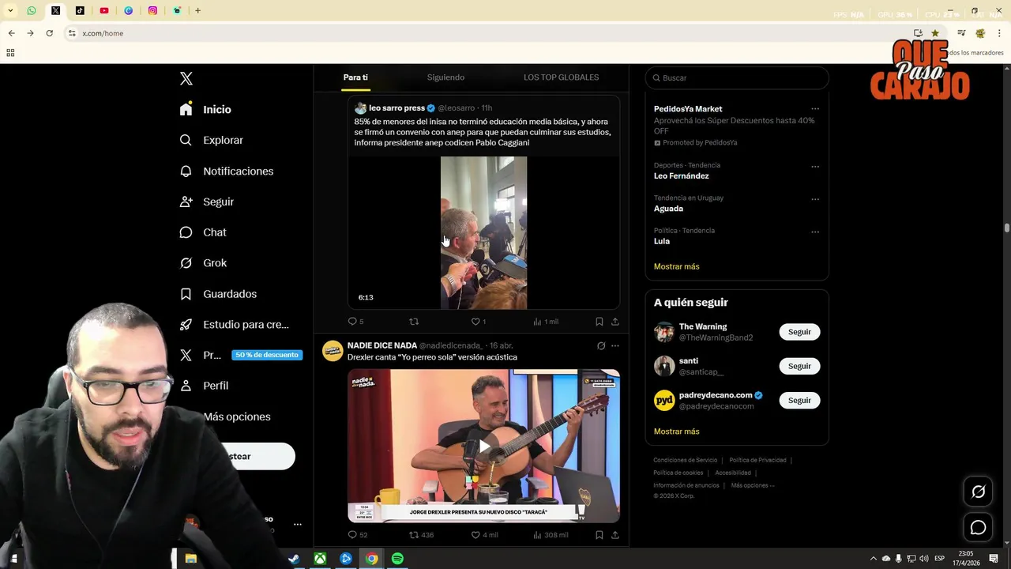Open more options for PedidosYa Market trend
This screenshot has height=569, width=1011.
point(815,109)
